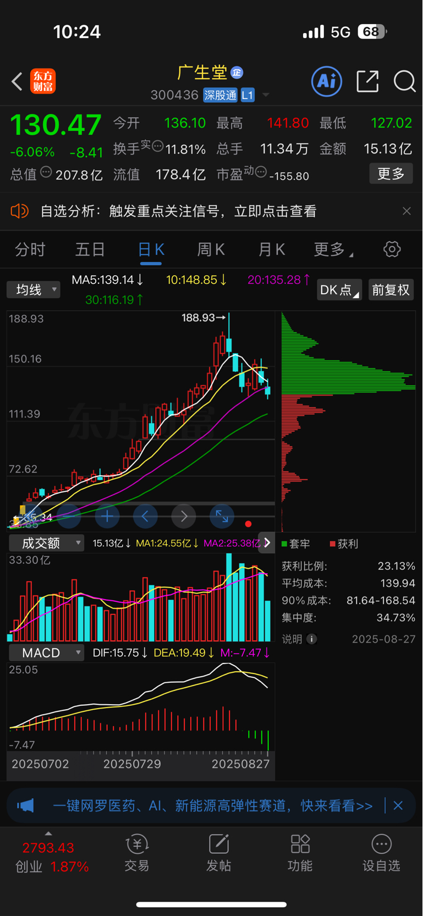Image resolution: width=423 pixels, height=916 pixels.
Task: Open 均线 indicator dropdown
Action: [33, 289]
